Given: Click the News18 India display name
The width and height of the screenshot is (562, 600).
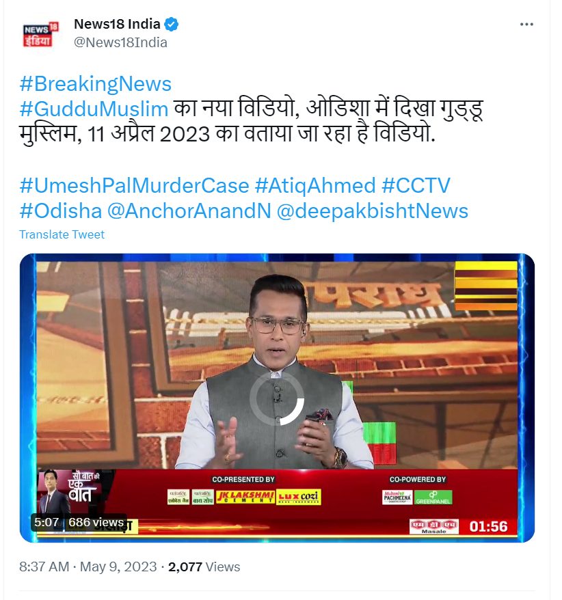Looking at the screenshot, I should point(117,24).
